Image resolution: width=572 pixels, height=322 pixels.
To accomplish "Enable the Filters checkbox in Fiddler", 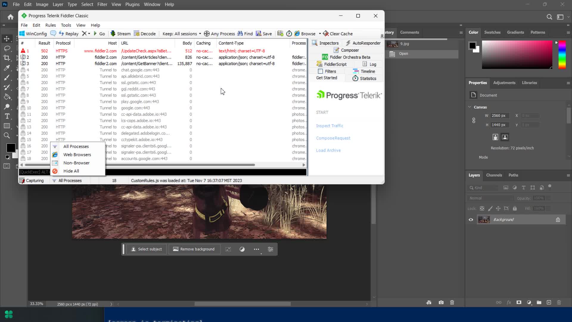I will (x=320, y=71).
